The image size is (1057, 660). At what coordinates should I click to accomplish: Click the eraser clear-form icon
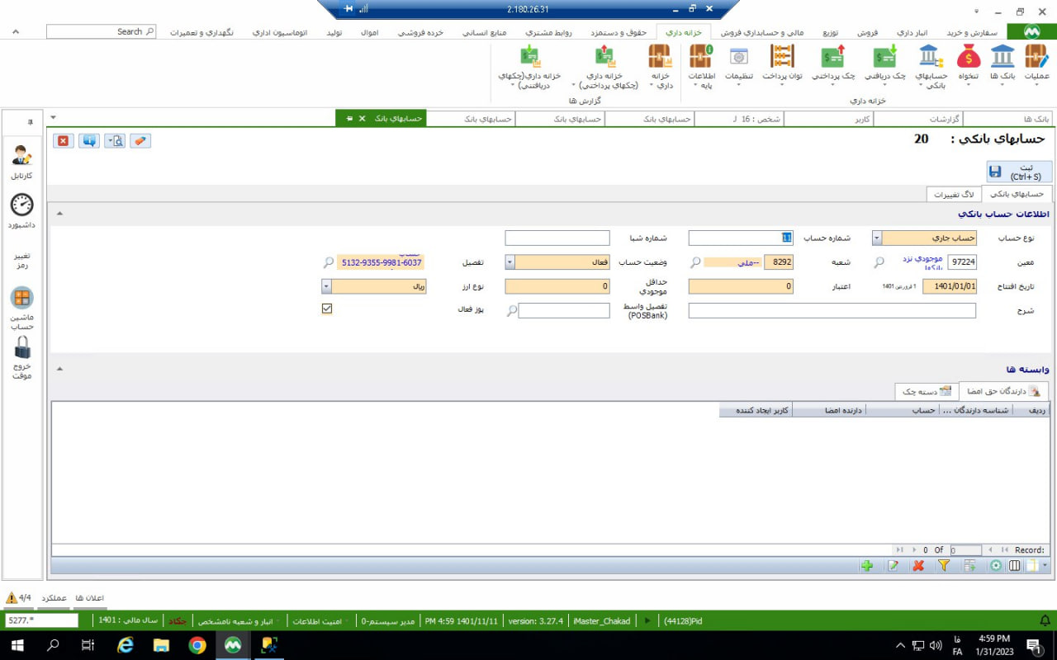141,140
